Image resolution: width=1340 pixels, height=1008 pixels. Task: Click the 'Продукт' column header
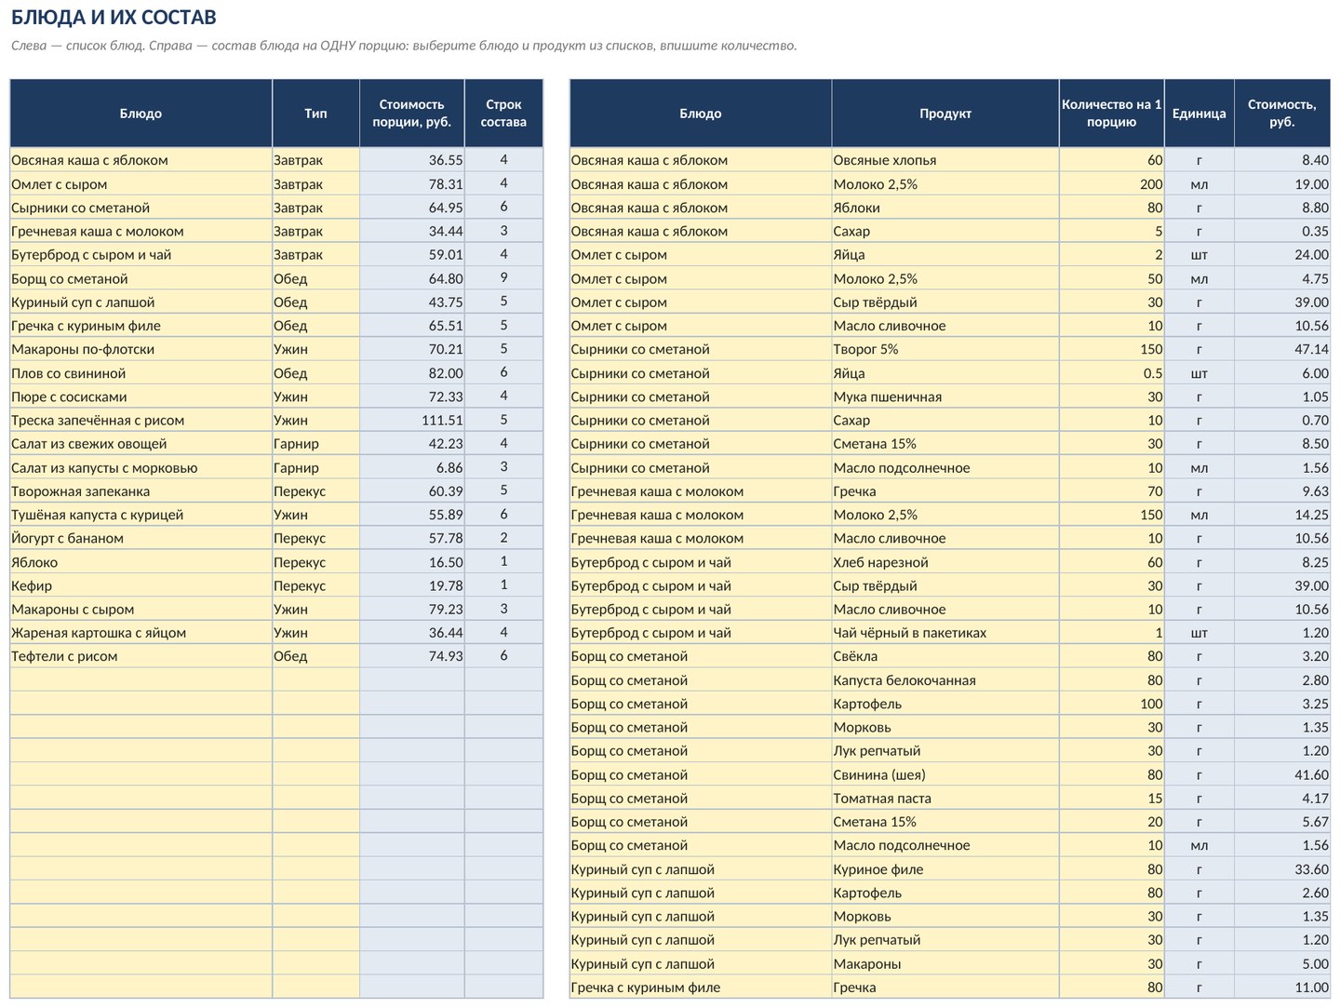click(x=945, y=114)
